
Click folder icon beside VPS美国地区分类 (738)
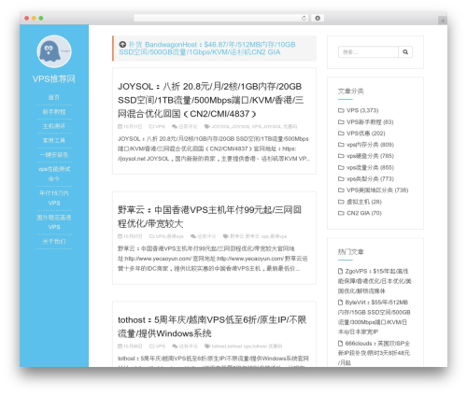(x=341, y=190)
